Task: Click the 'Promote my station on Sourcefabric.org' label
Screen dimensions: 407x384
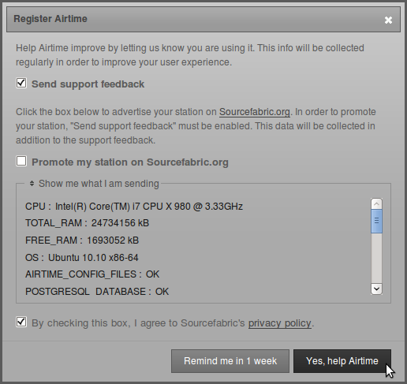Action: pos(130,162)
